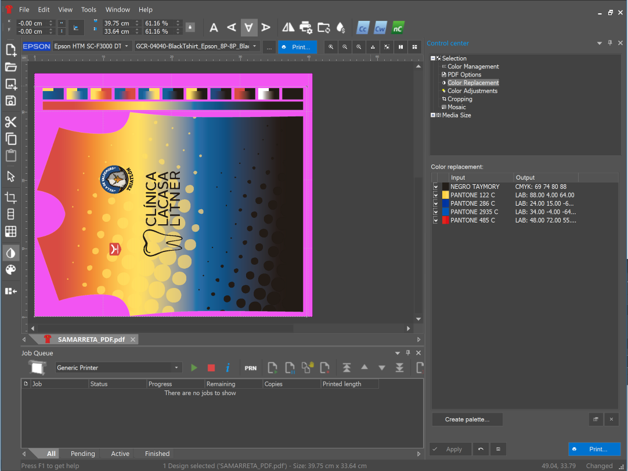Image resolution: width=628 pixels, height=471 pixels.
Task: Toggle the aspect ratio lock icon
Action: click(x=190, y=27)
